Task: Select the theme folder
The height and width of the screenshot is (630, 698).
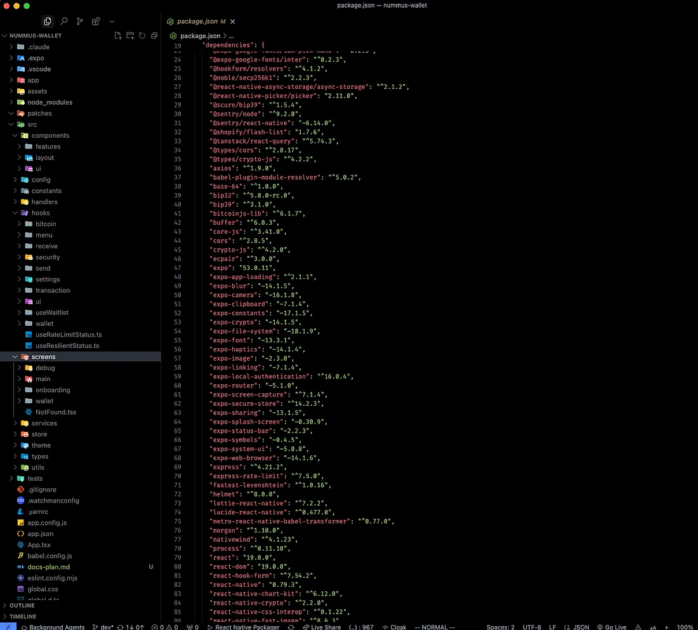Action: pos(80,445)
